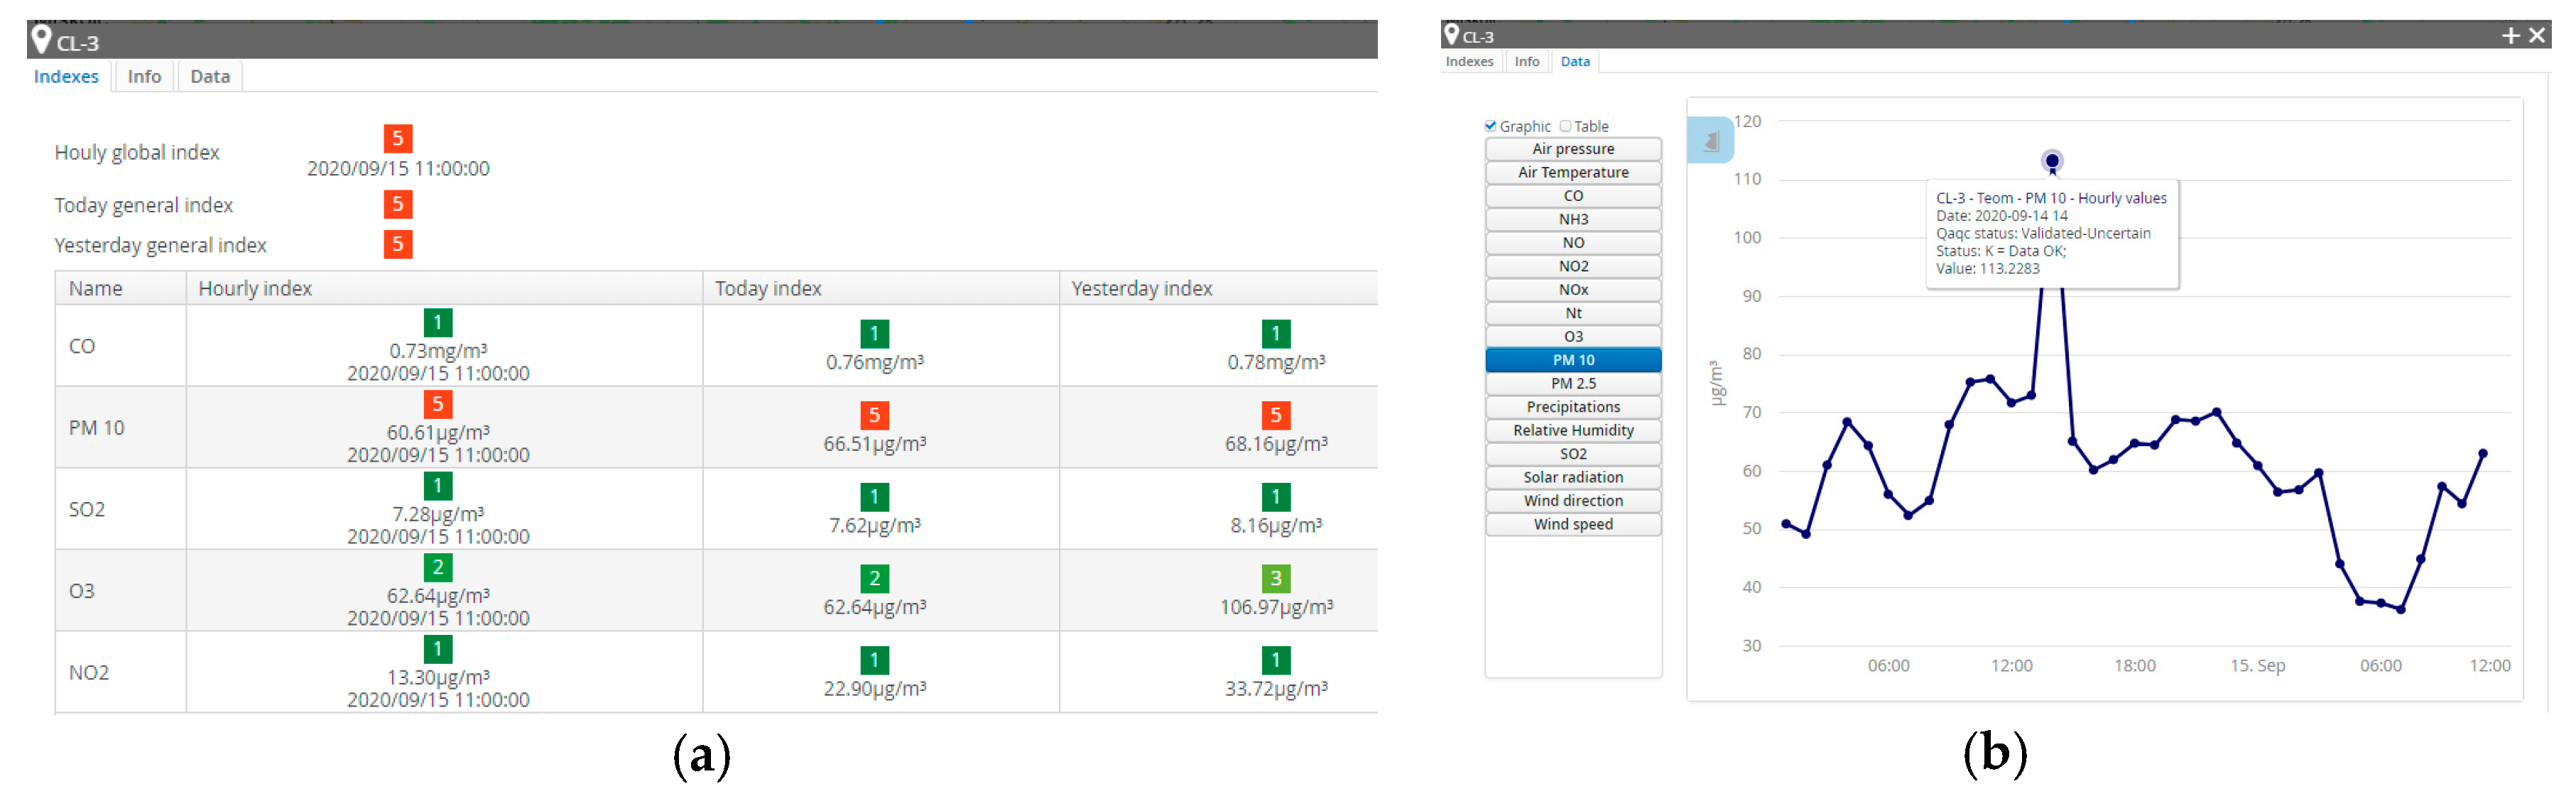This screenshot has height=806, width=2576.
Task: Click the Today general index badge 5
Action: [x=397, y=204]
